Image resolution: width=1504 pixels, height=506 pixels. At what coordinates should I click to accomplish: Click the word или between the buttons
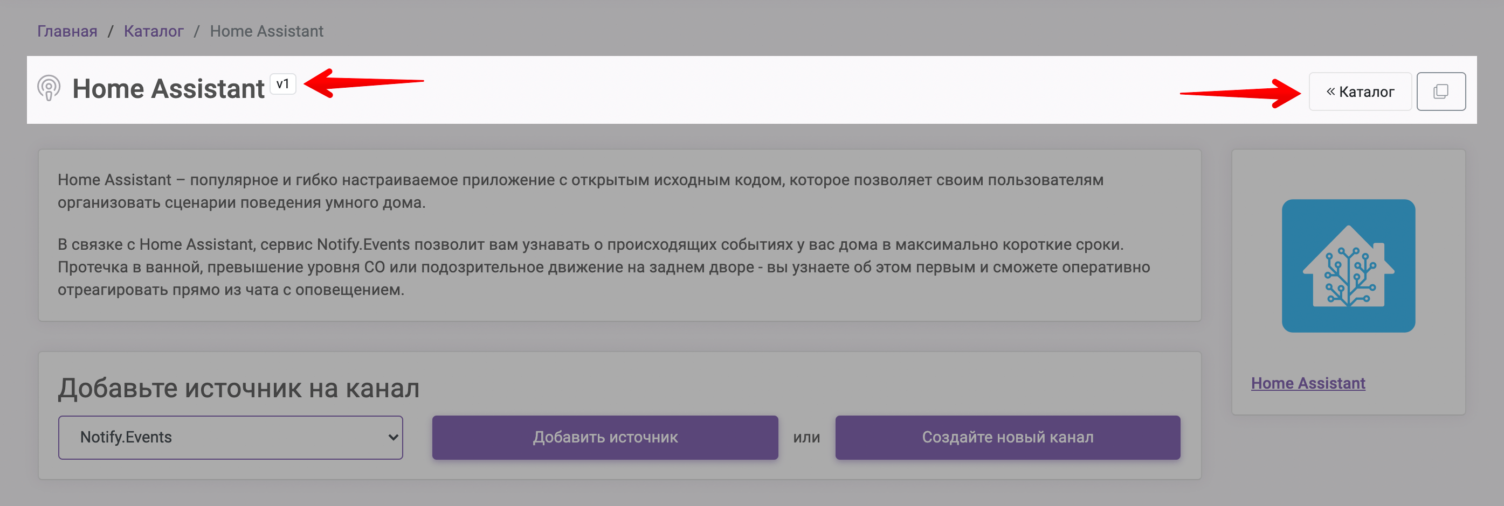coord(806,437)
